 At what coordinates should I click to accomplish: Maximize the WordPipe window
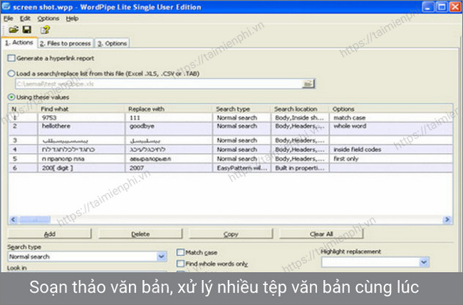tap(442, 7)
